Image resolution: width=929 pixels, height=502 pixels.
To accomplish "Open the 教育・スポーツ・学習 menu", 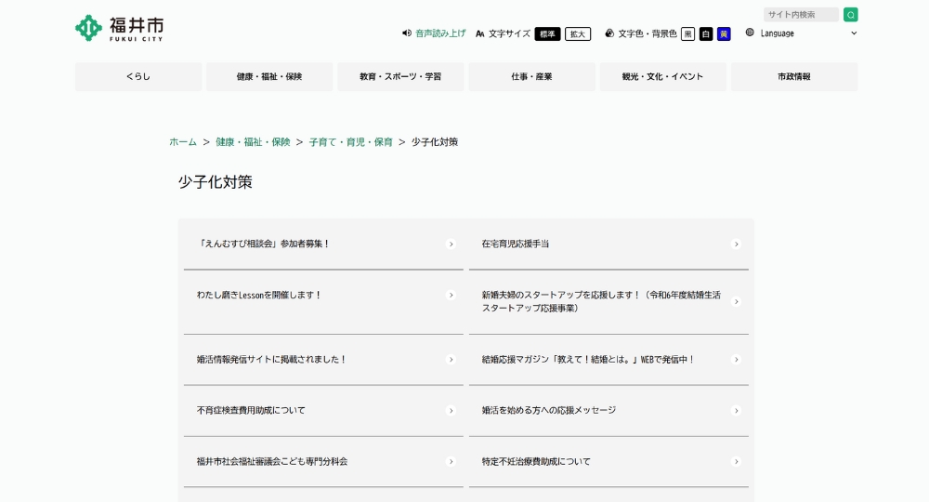I will (x=400, y=76).
